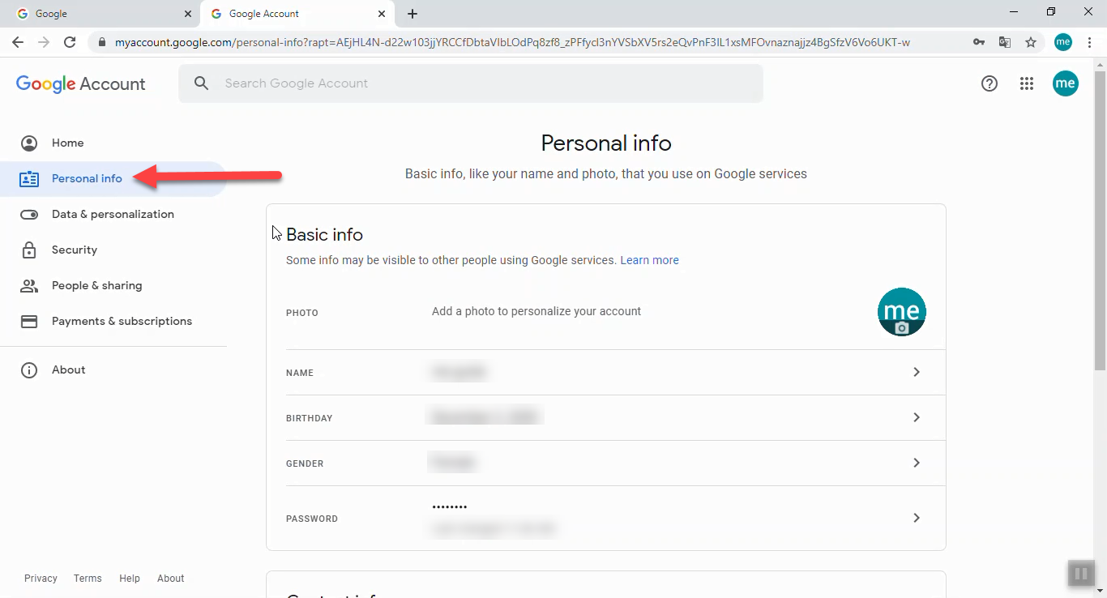Expand the NAME row chevron
Image resolution: width=1107 pixels, height=598 pixels.
917,372
